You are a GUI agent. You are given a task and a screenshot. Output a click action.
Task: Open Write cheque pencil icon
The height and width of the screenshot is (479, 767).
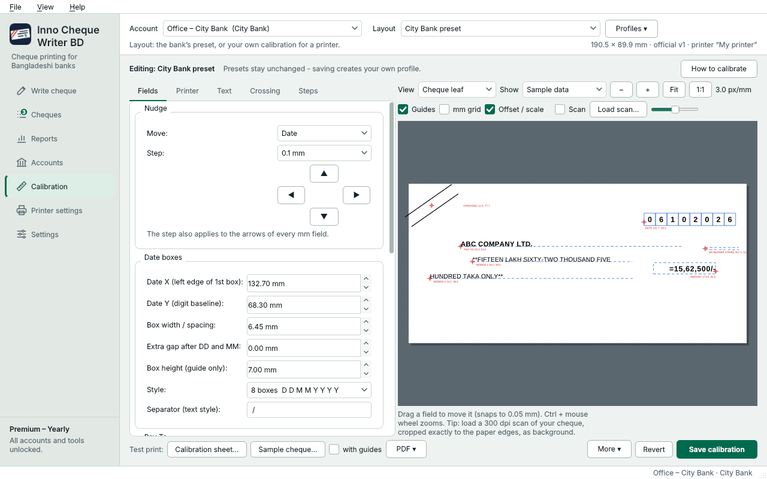22,91
